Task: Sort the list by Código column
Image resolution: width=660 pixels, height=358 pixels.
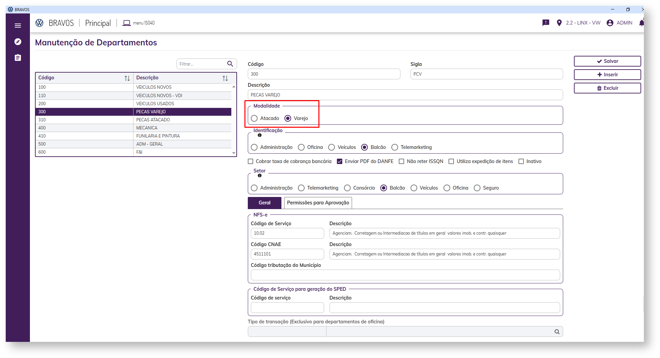Action: click(x=127, y=78)
